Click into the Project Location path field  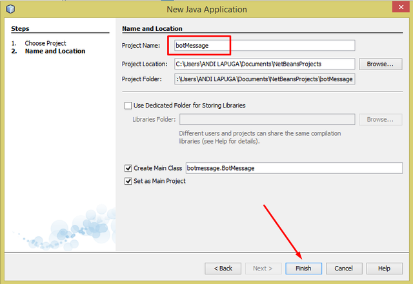265,64
